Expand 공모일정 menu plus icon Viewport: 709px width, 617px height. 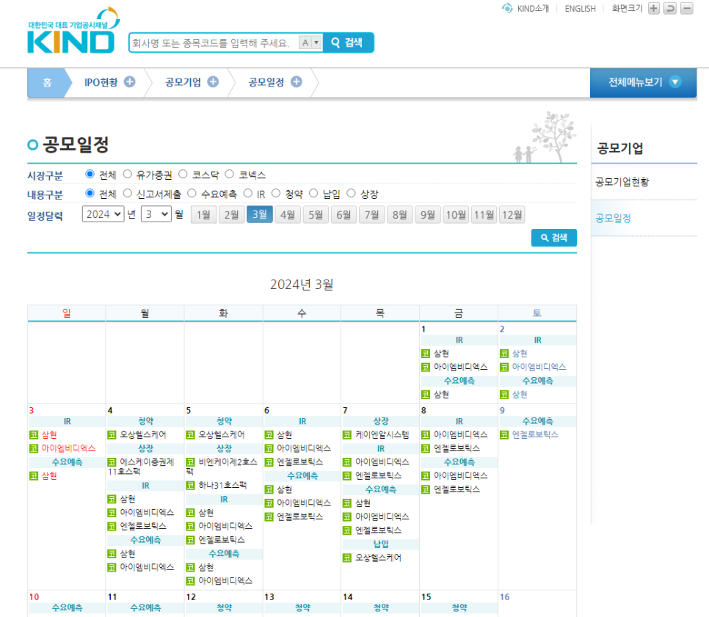[x=297, y=82]
